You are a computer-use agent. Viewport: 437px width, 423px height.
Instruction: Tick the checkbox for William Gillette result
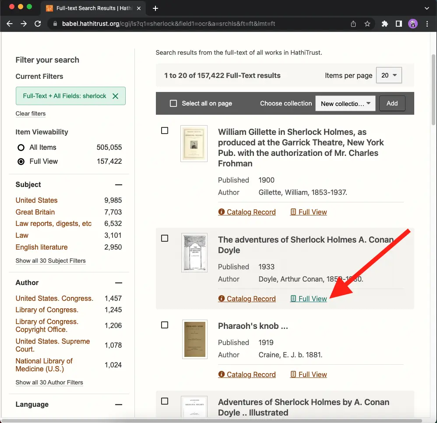(165, 130)
